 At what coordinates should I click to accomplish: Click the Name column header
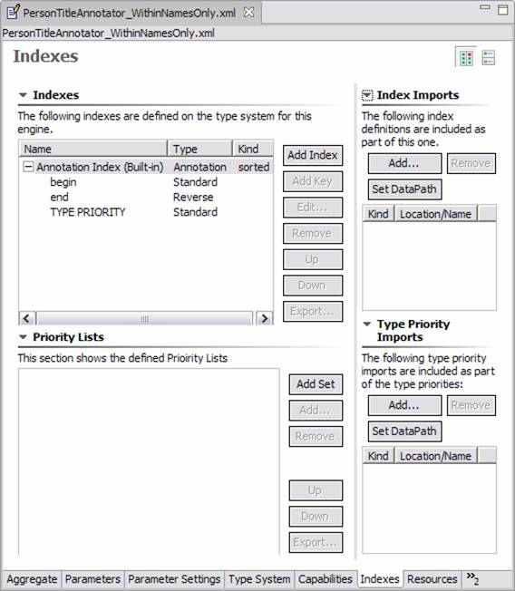pyautogui.click(x=93, y=149)
